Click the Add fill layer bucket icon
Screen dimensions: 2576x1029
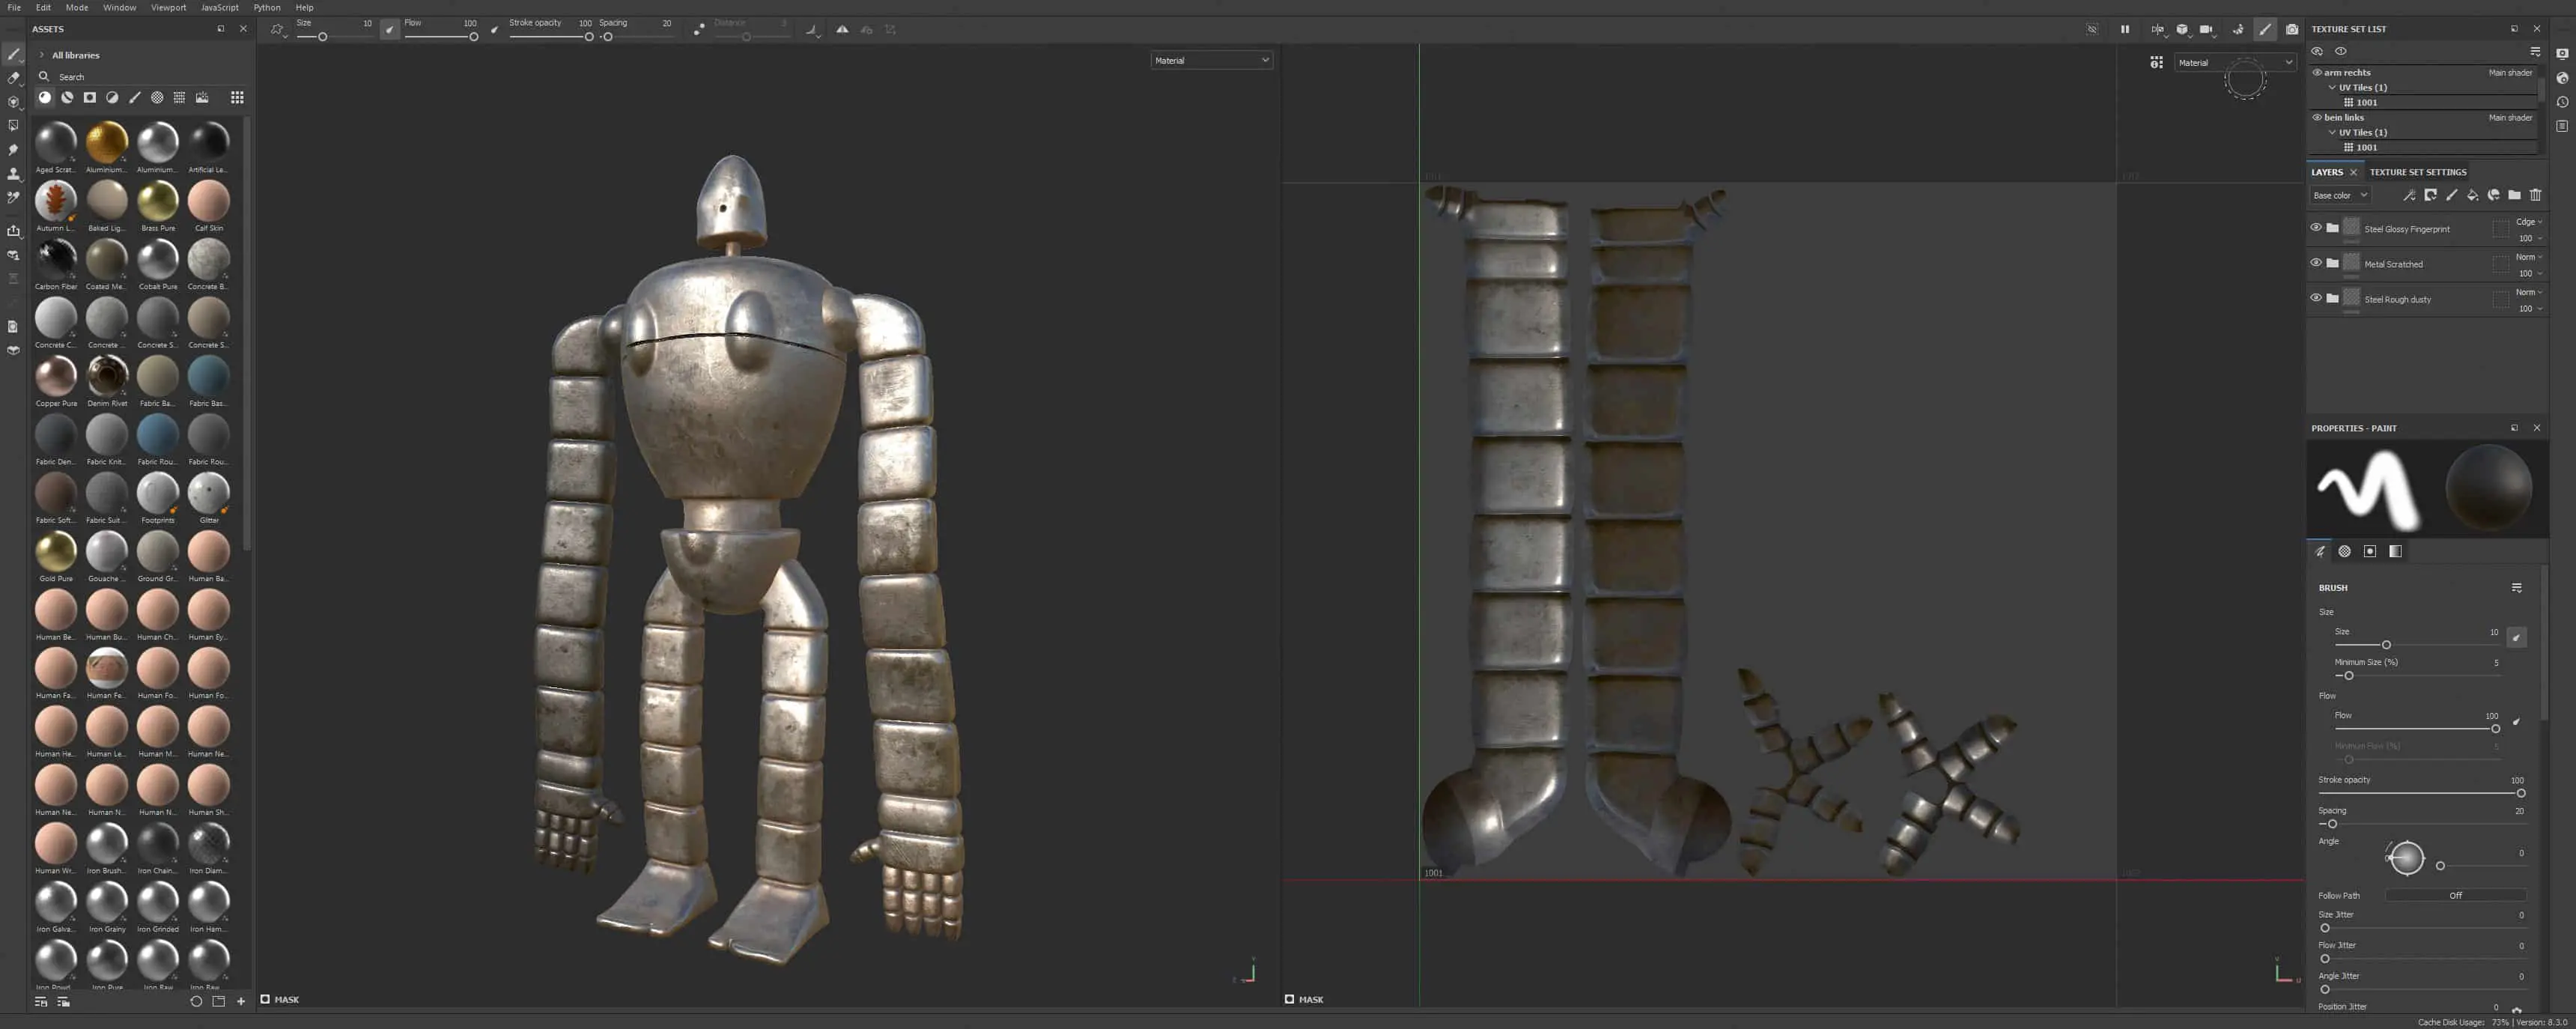[2472, 195]
